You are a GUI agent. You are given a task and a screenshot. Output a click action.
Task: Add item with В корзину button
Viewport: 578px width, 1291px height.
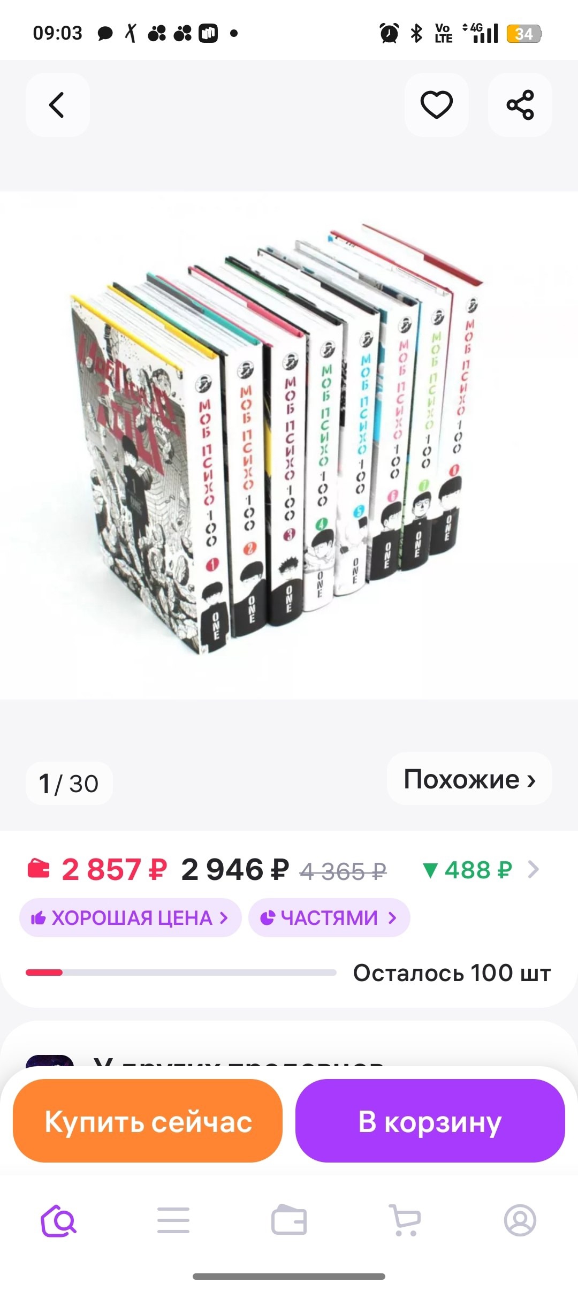click(430, 1121)
